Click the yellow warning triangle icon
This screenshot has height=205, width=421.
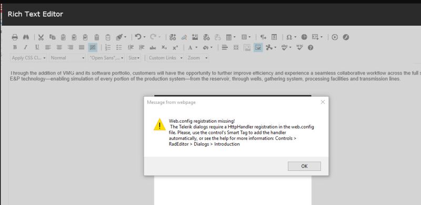click(x=159, y=124)
